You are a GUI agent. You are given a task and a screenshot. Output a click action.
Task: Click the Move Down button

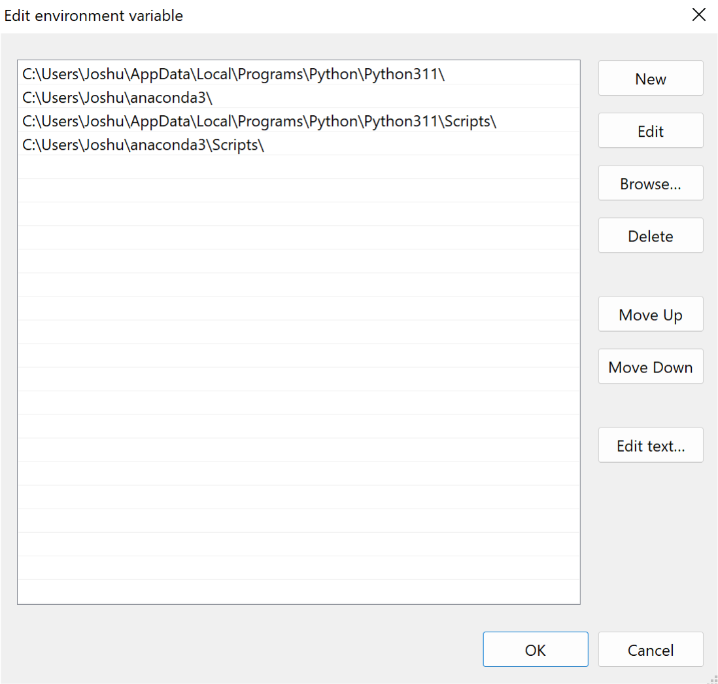[x=650, y=367]
